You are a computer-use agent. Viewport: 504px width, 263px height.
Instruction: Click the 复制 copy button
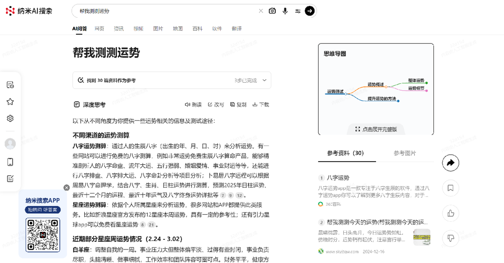tap(238, 105)
